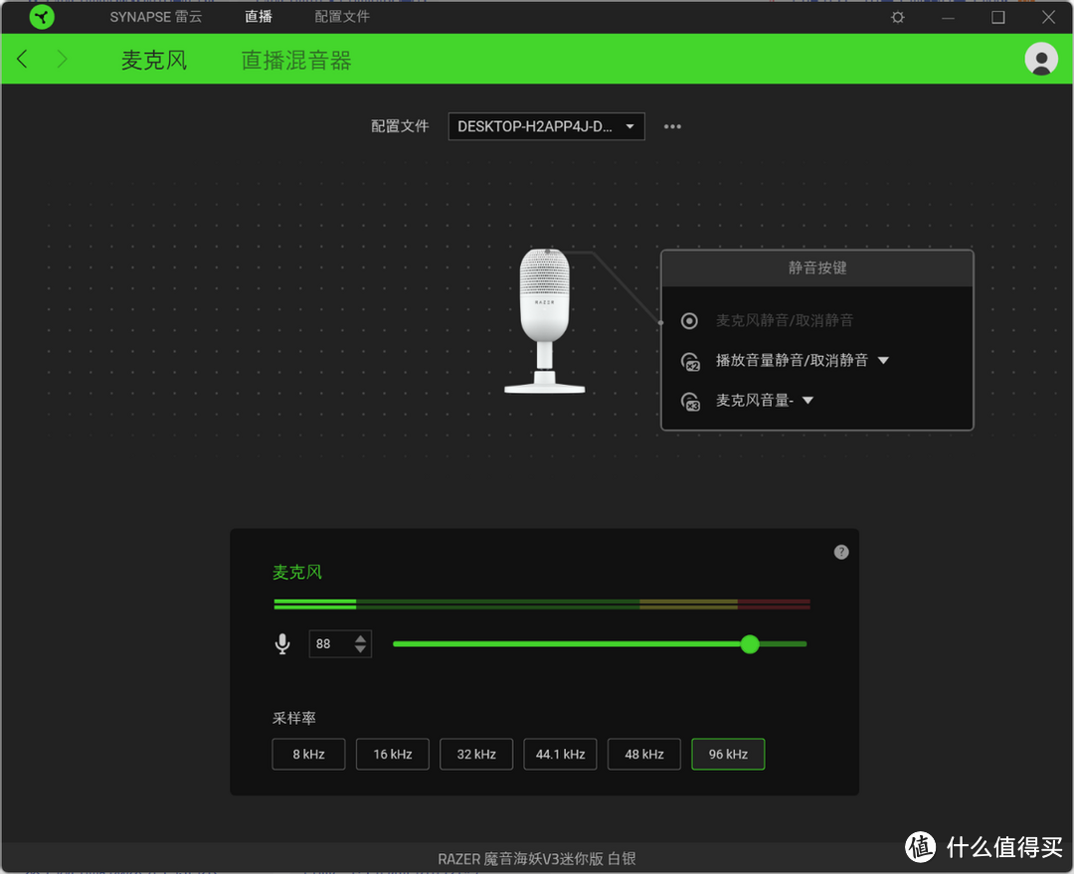Open the settings gear icon
This screenshot has height=874, width=1074.
897,17
